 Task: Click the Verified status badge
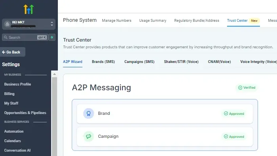(x=246, y=88)
